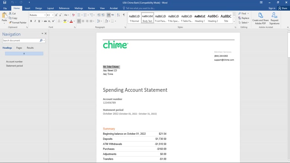Jump to Account number heading
Viewport: 290px width, 163px height.
[14, 62]
